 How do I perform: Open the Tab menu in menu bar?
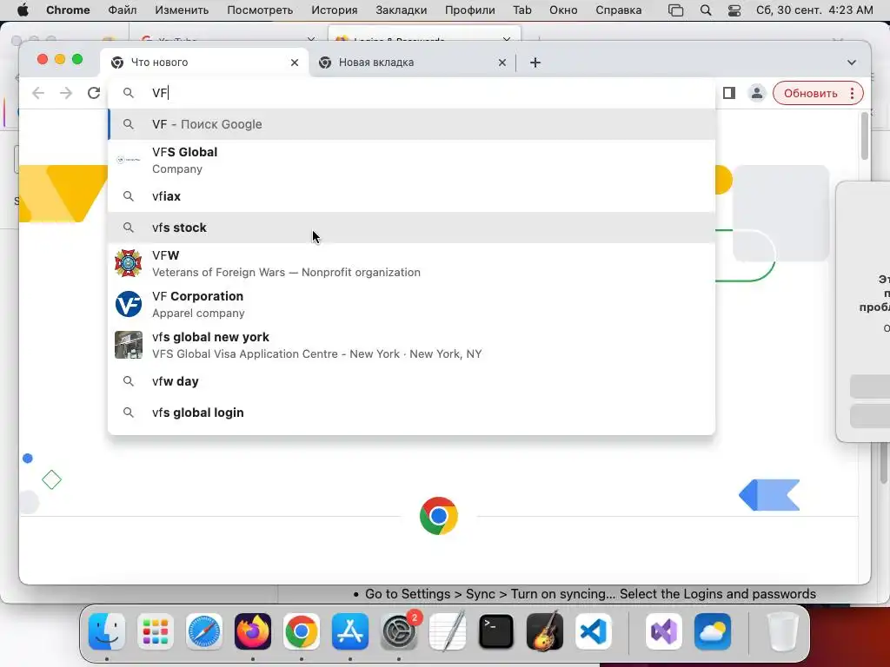click(x=522, y=10)
